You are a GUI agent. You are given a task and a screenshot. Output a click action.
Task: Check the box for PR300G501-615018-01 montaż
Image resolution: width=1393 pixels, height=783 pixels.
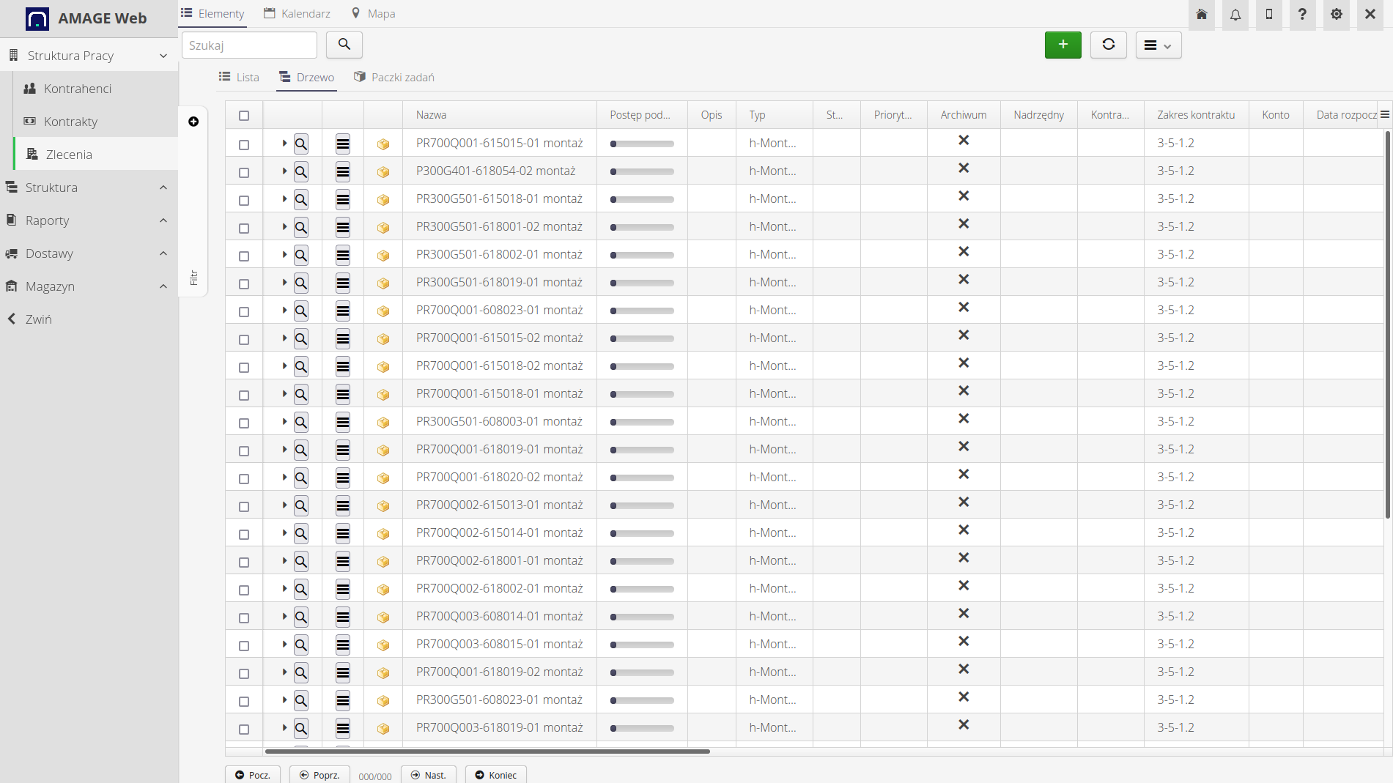pyautogui.click(x=244, y=200)
